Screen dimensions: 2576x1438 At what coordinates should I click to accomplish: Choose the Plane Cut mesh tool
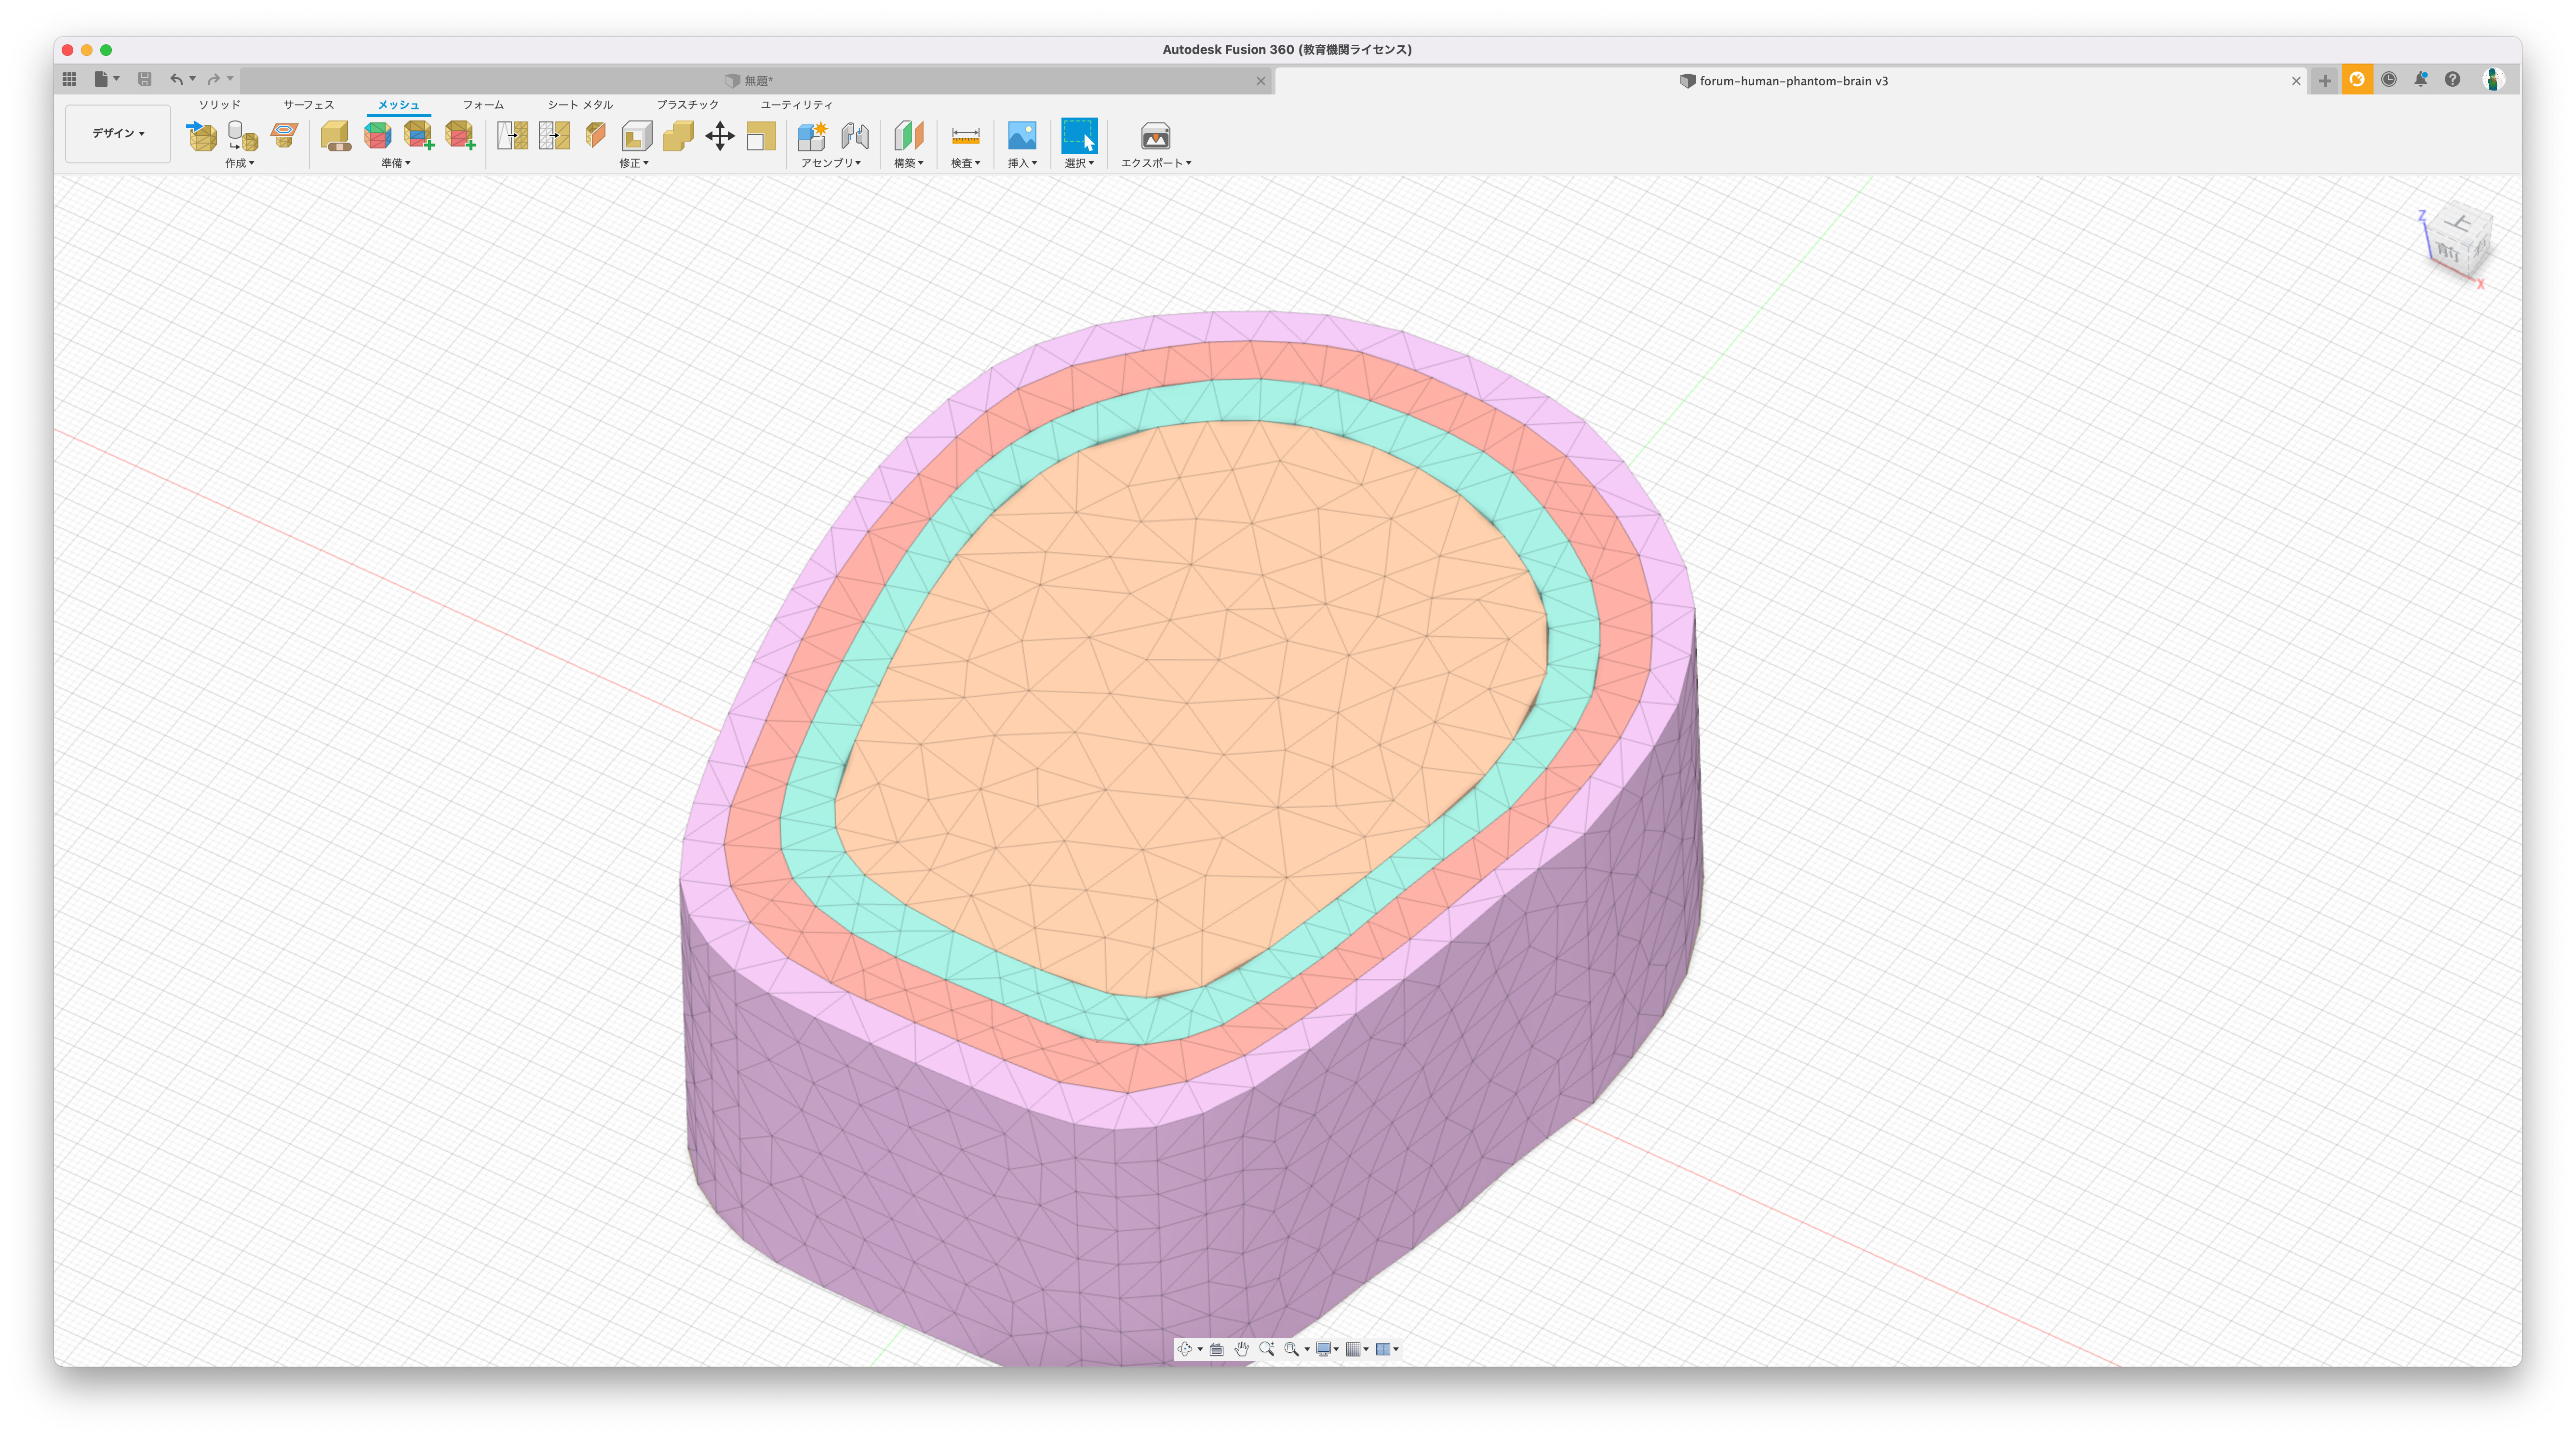point(596,135)
